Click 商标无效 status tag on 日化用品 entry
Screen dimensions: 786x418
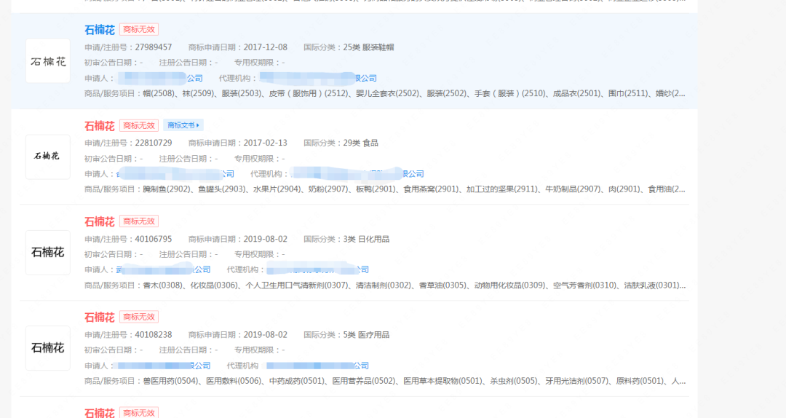[x=139, y=221]
